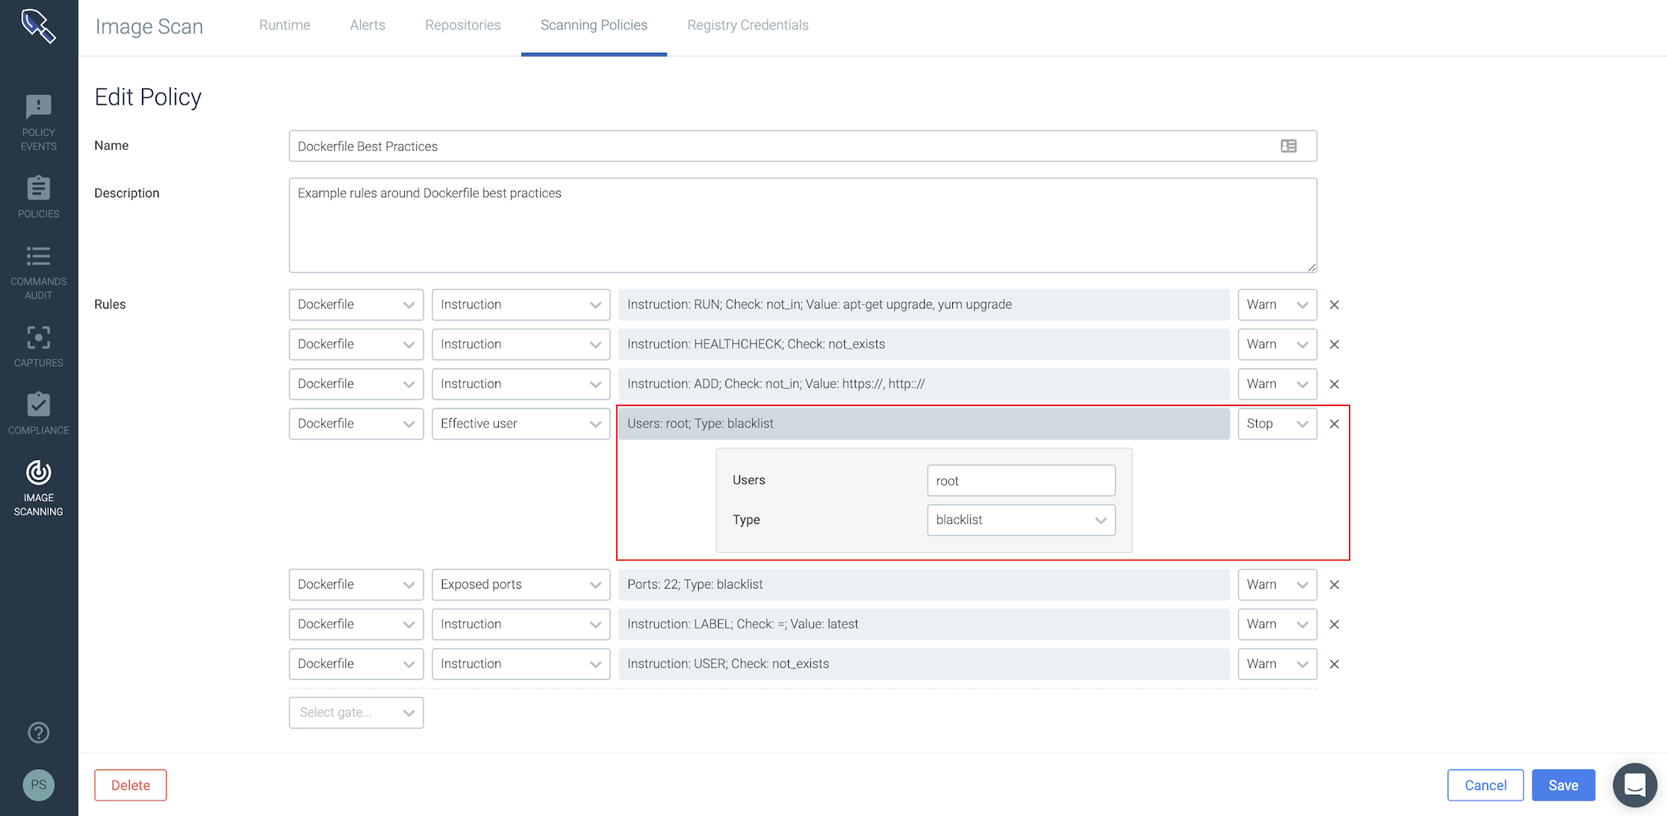Viewport: 1667px width, 816px height.
Task: Open Policy Events in sidebar
Action: (38, 122)
